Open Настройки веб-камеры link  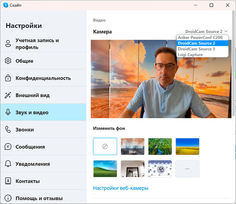(x=121, y=188)
